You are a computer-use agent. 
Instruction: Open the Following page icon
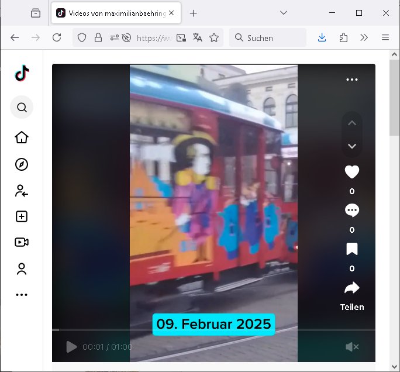pos(22,191)
